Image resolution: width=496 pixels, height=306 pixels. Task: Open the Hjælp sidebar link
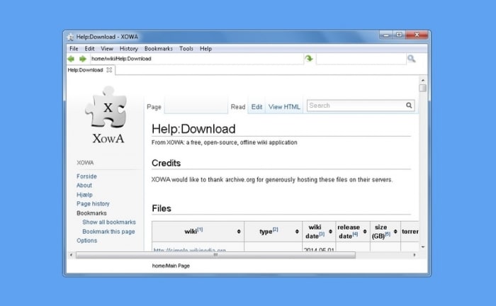(84, 195)
